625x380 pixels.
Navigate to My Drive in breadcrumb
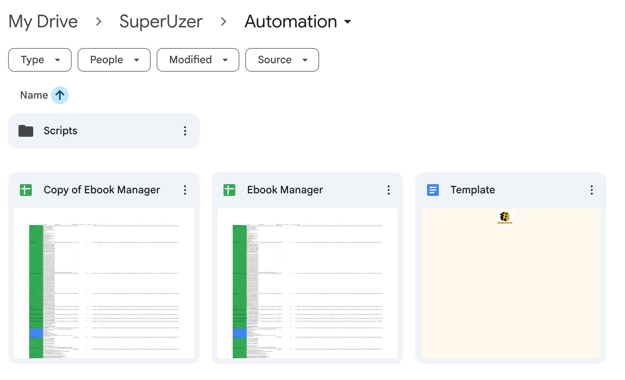(43, 22)
